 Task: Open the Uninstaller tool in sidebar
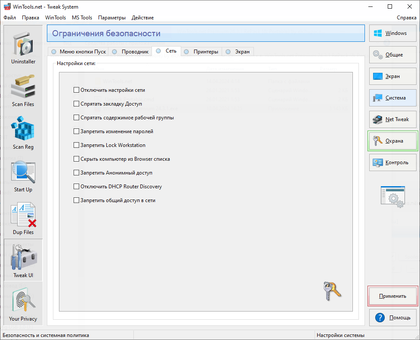(23, 47)
